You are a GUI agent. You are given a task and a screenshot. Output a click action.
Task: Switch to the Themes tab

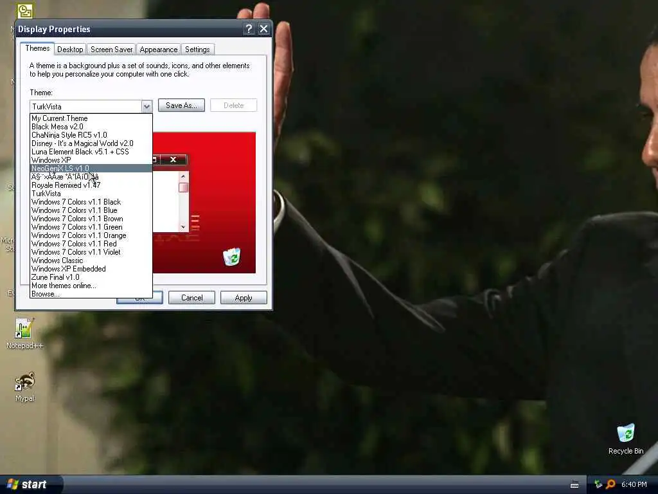tap(37, 48)
